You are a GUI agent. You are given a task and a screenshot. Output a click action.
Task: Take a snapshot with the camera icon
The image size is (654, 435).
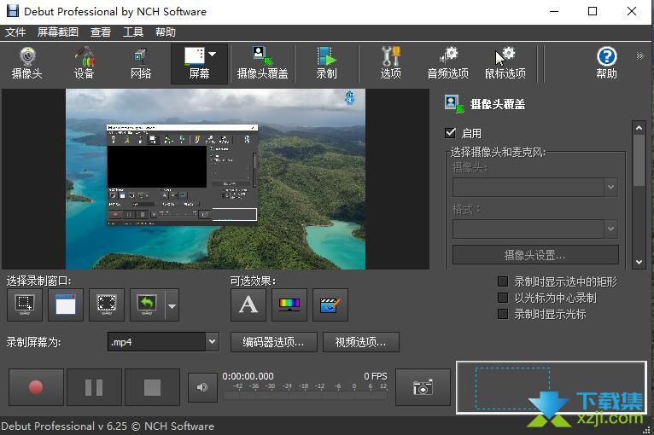[x=423, y=387]
